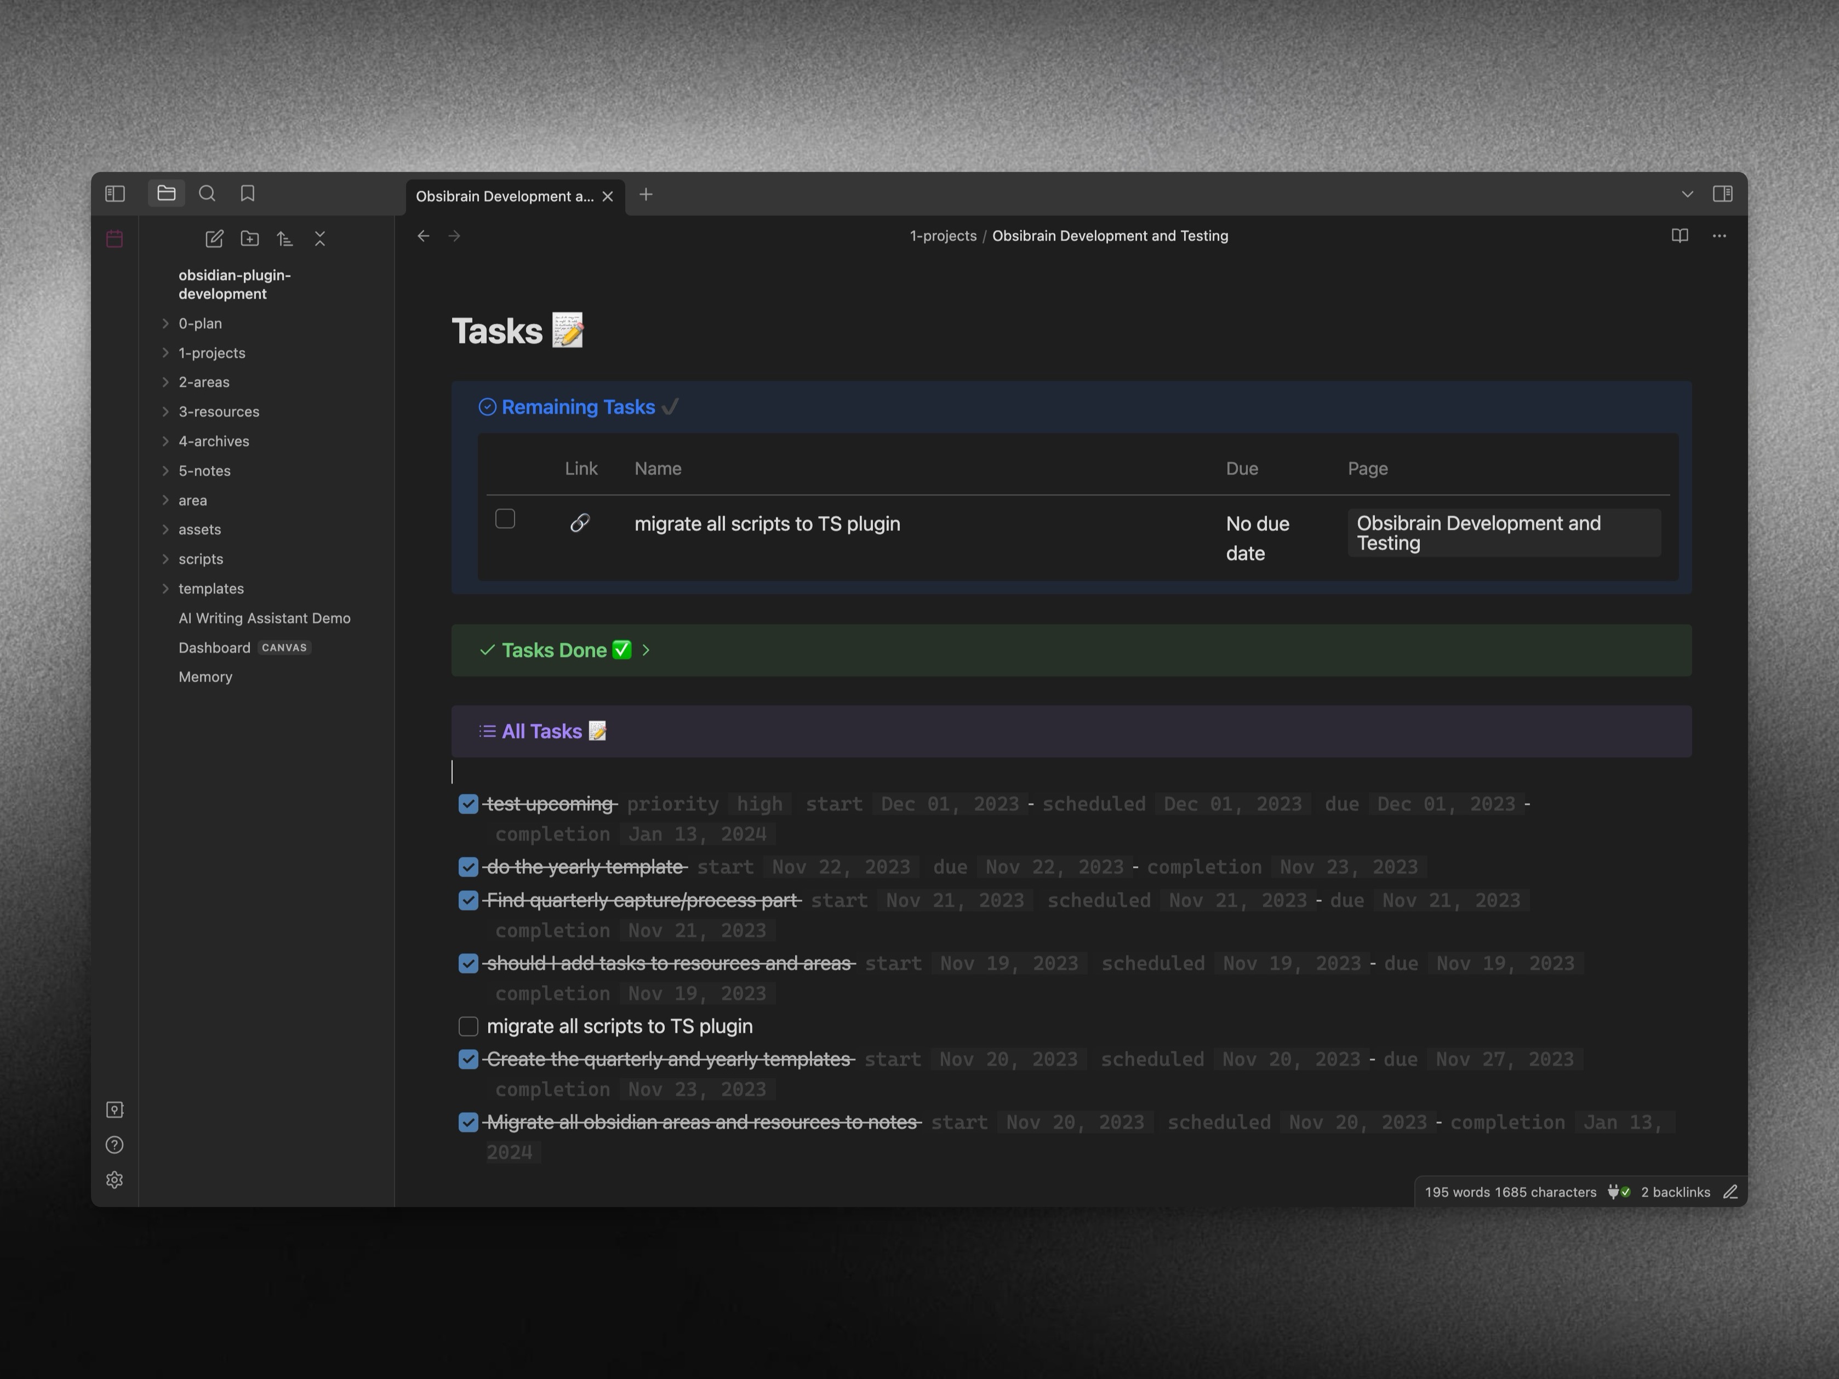Click the new note pencil icon
Viewport: 1839px width, 1379px height.
(x=214, y=239)
